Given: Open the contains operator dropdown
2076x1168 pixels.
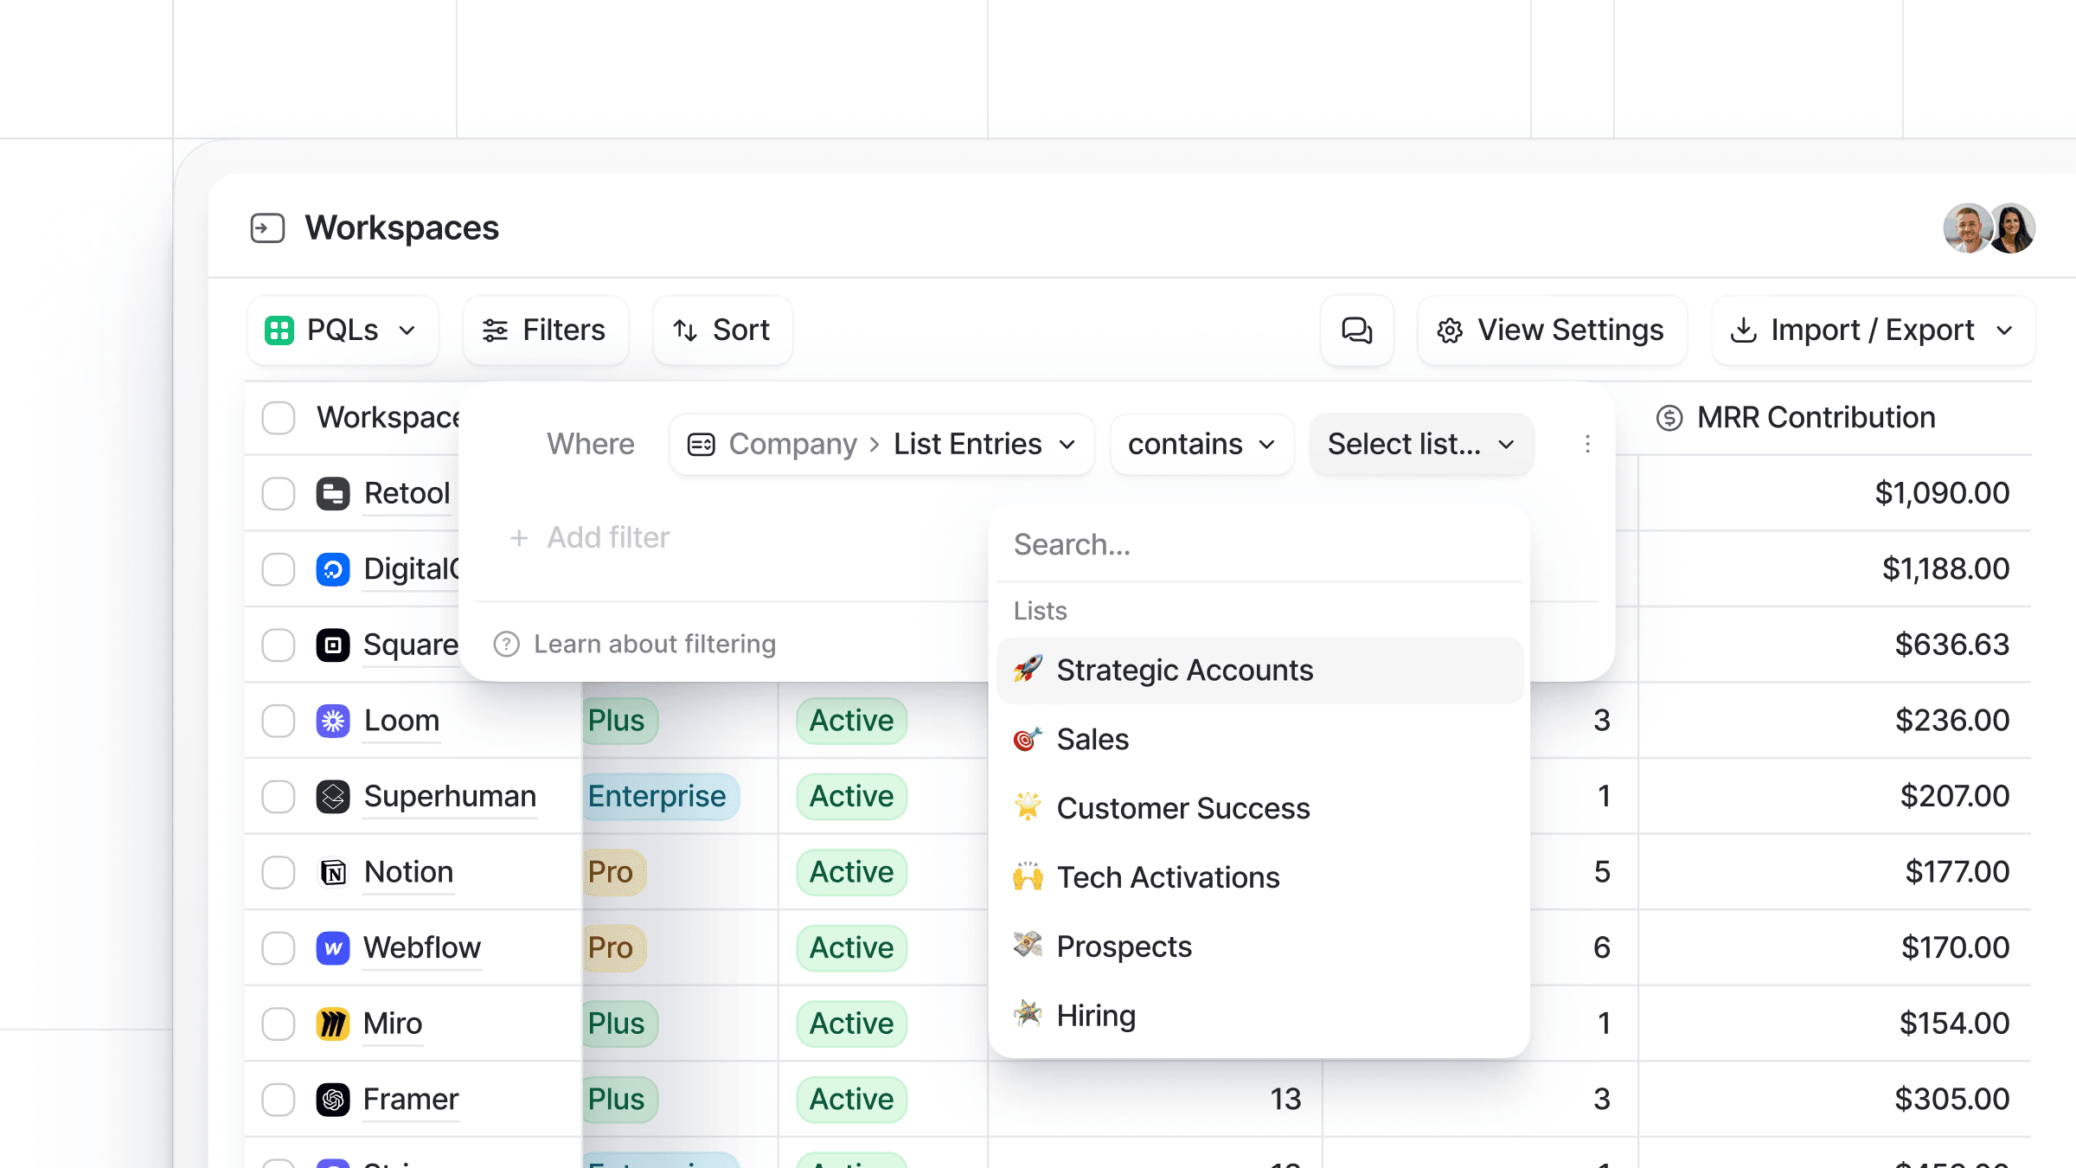Looking at the screenshot, I should click(x=1201, y=445).
